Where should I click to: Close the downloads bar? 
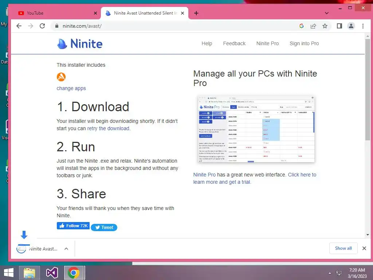tap(364, 248)
